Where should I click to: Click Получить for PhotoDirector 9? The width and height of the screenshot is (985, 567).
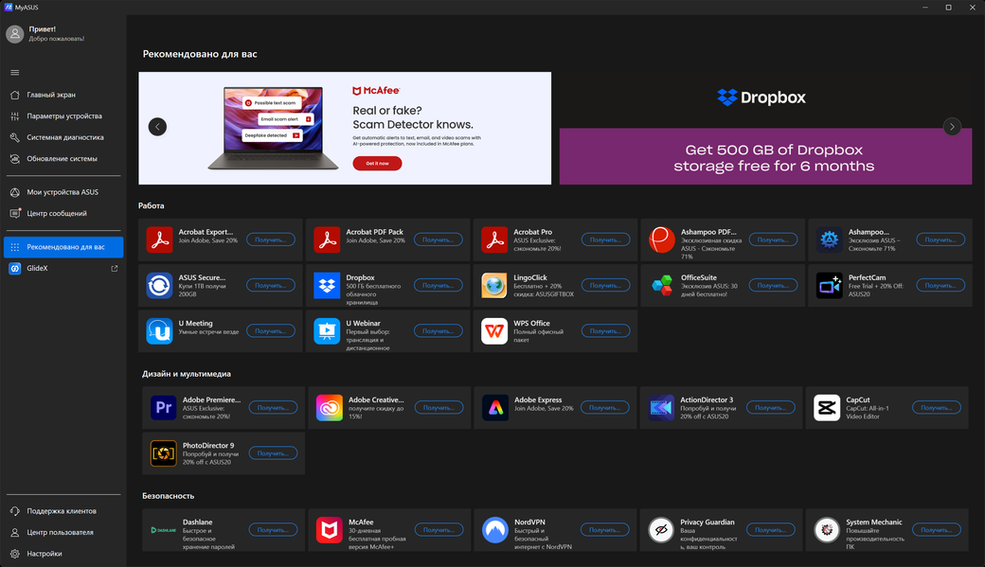[x=274, y=453]
